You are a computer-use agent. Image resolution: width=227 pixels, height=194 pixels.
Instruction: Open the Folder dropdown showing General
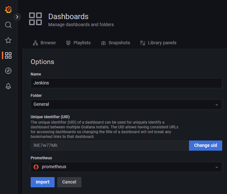[126, 104]
